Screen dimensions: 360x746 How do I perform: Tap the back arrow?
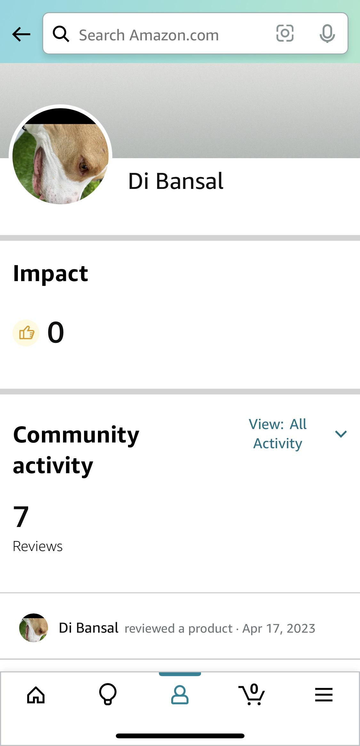click(21, 34)
